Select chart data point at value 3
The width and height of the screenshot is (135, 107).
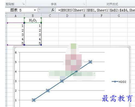point(62,81)
